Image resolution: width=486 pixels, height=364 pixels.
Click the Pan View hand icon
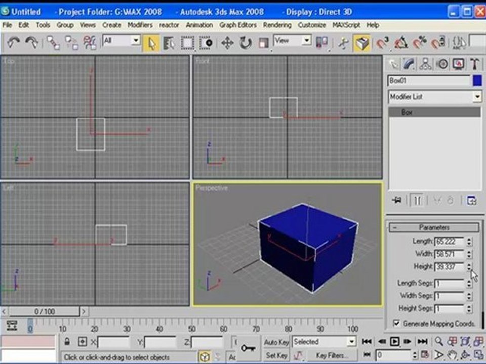(452, 355)
